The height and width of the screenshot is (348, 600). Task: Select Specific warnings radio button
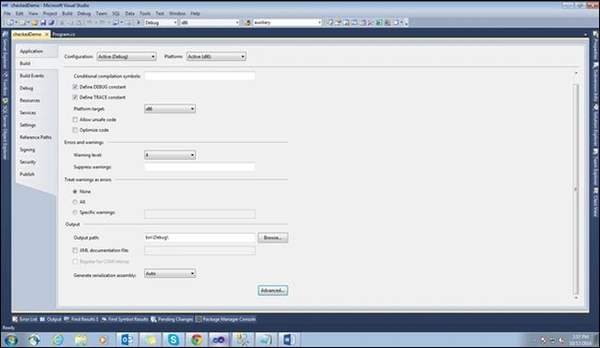pyautogui.click(x=75, y=212)
